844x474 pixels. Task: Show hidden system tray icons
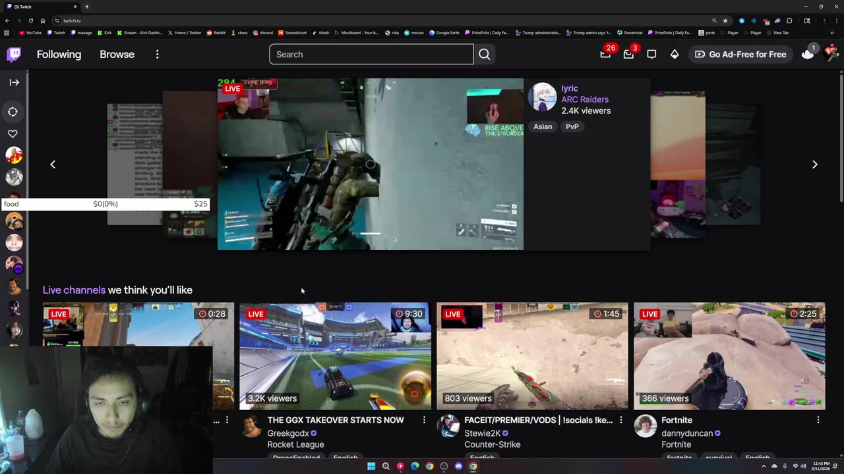coord(764,466)
